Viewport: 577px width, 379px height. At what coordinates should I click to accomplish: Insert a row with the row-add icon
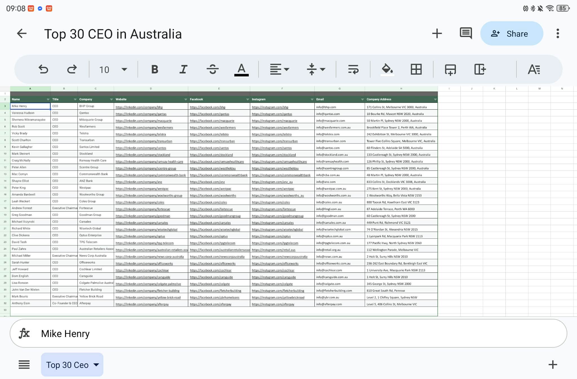tap(450, 69)
